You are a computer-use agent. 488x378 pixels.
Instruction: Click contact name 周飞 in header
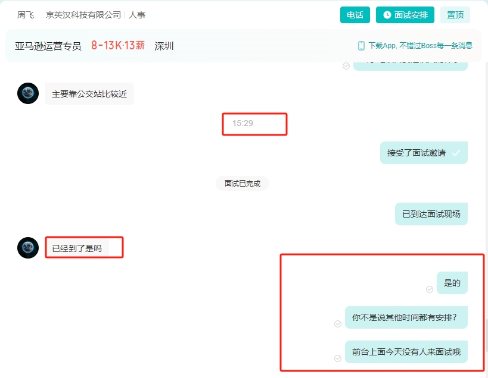click(26, 15)
